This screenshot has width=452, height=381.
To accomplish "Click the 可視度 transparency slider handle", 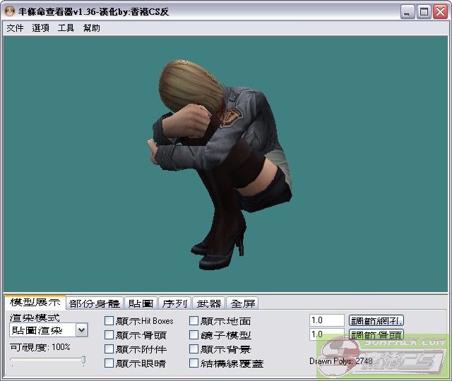I will (83, 360).
